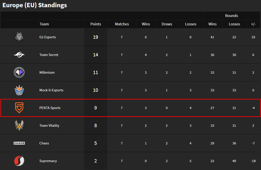The image size is (261, 170).
Task: Select the Chaos wordmark logo
Action: pyautogui.click(x=19, y=143)
